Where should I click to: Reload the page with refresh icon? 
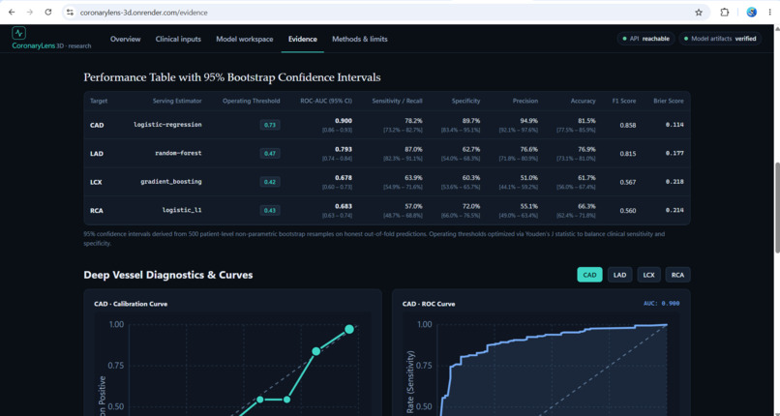[48, 13]
